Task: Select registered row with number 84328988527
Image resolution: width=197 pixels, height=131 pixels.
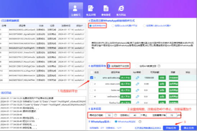Action: (43, 62)
